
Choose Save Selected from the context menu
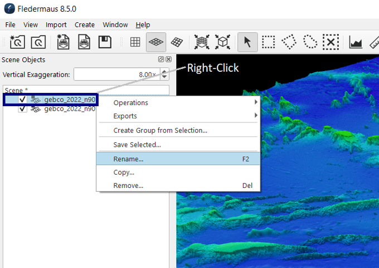point(178,145)
